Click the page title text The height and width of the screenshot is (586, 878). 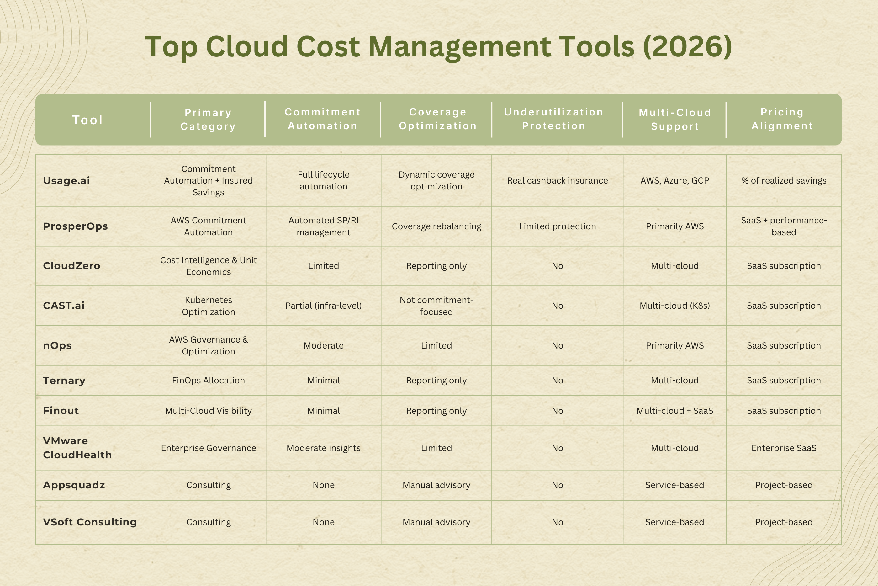tap(438, 47)
